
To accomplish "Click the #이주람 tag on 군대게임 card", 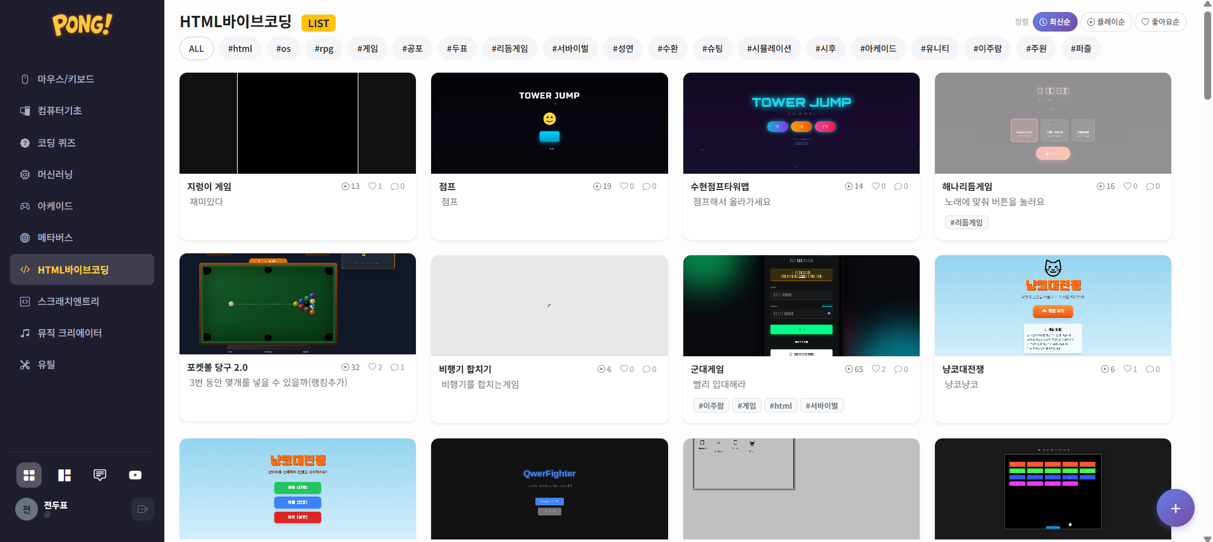I will [711, 406].
